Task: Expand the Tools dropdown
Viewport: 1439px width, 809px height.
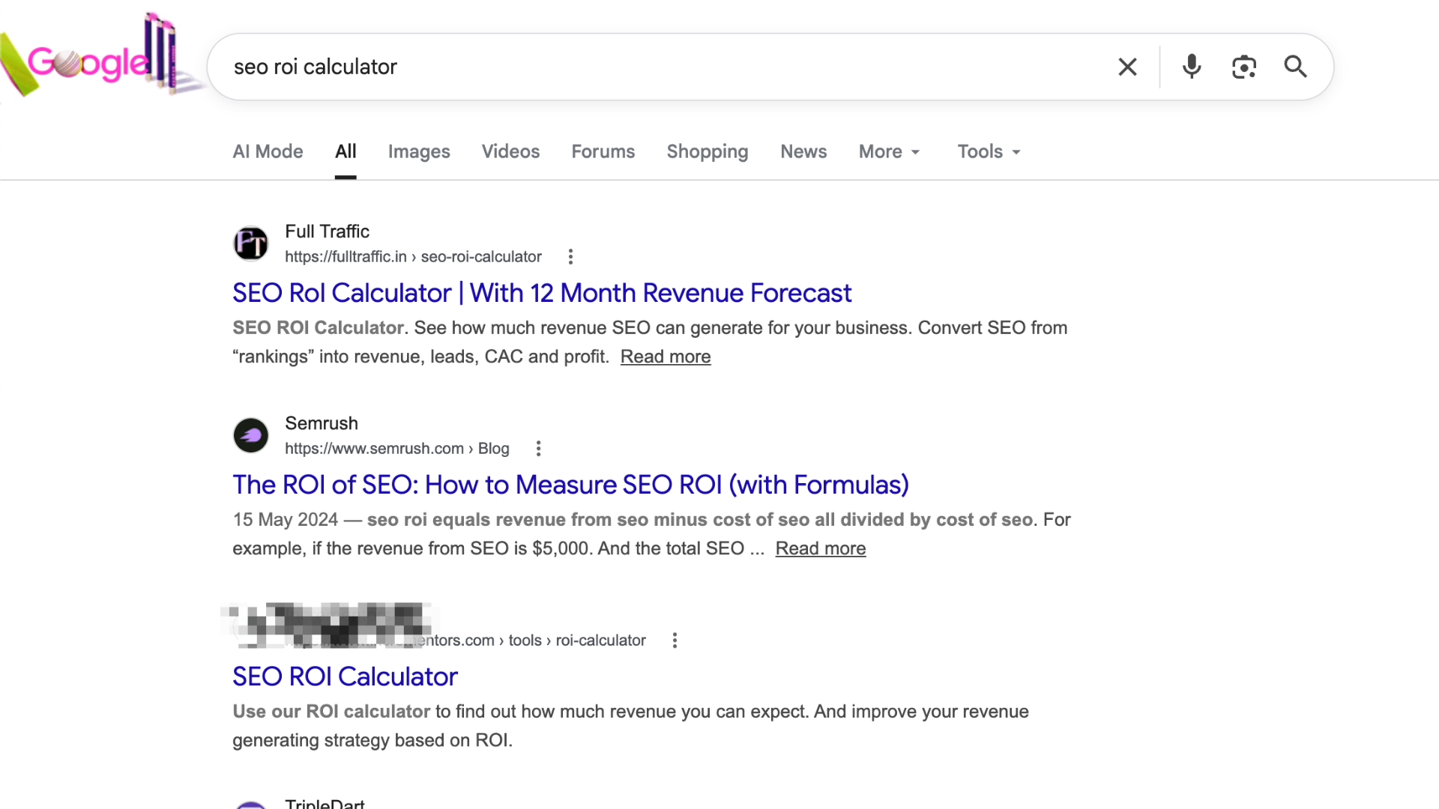Action: [x=989, y=151]
